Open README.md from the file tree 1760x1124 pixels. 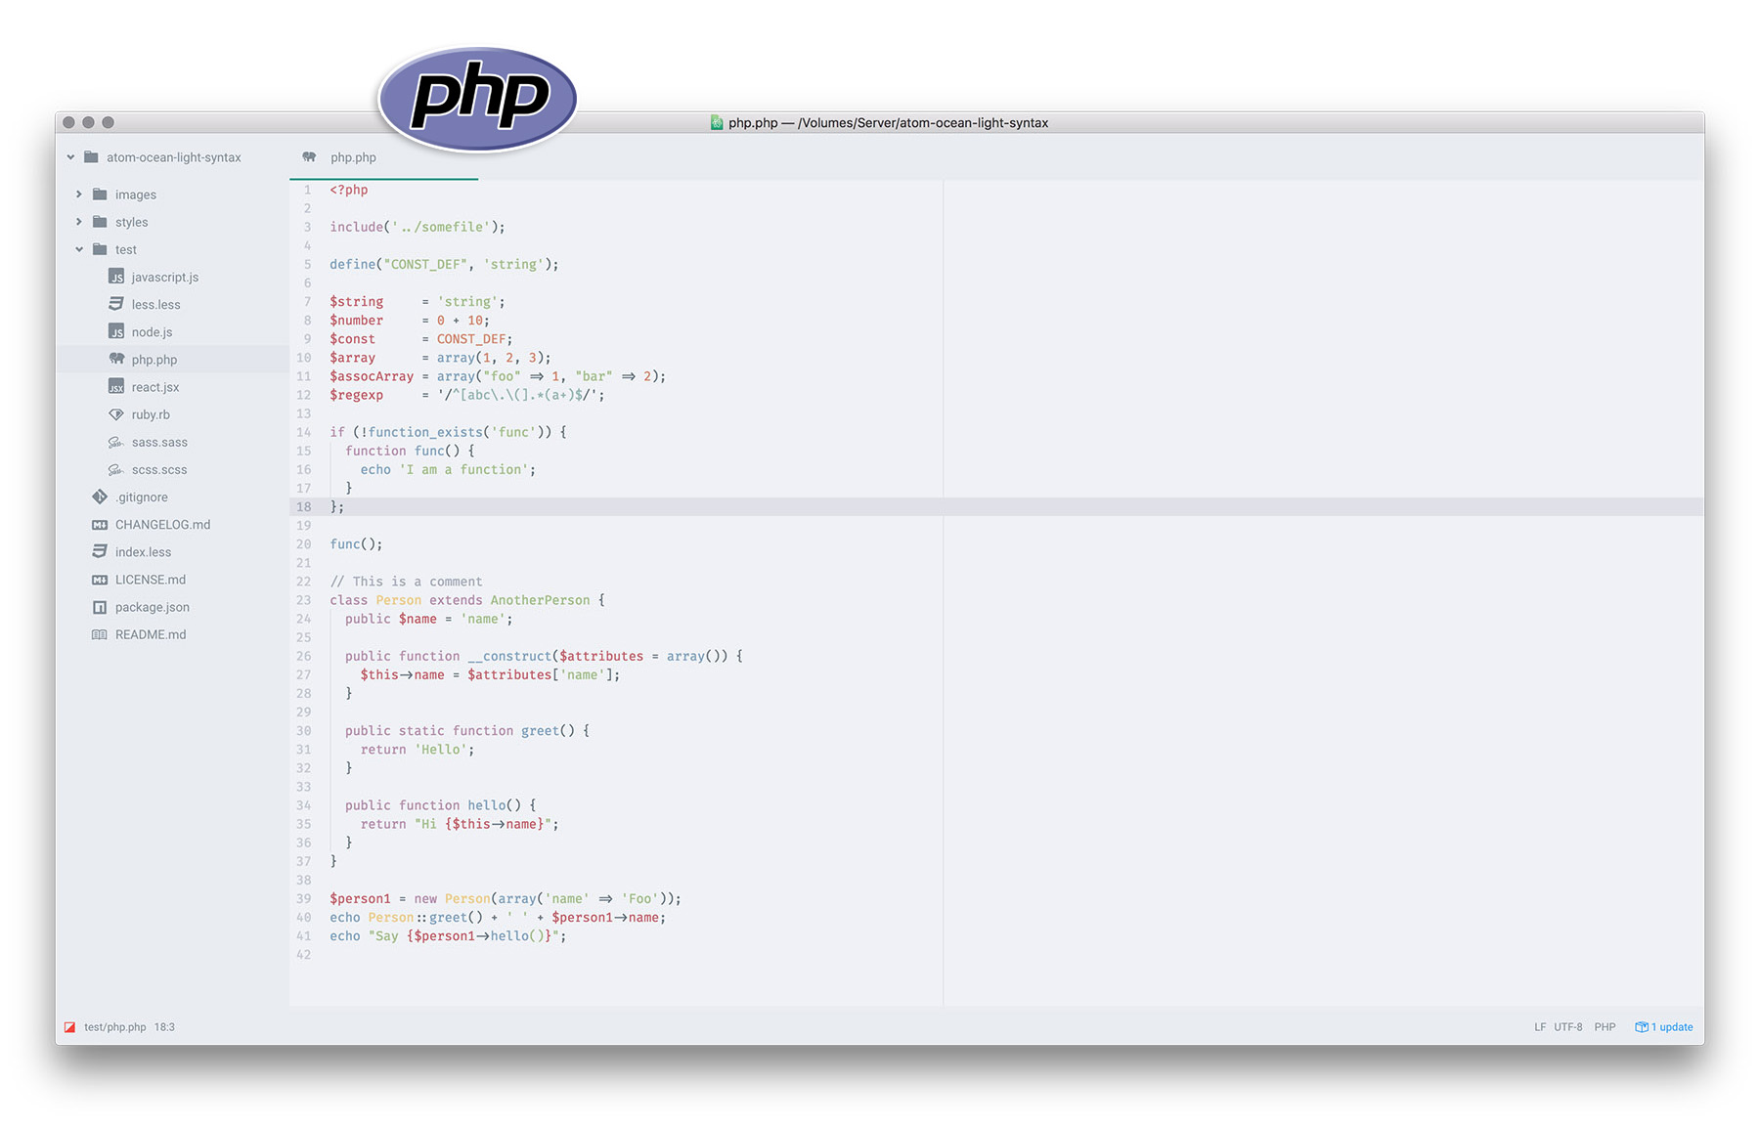(x=151, y=634)
